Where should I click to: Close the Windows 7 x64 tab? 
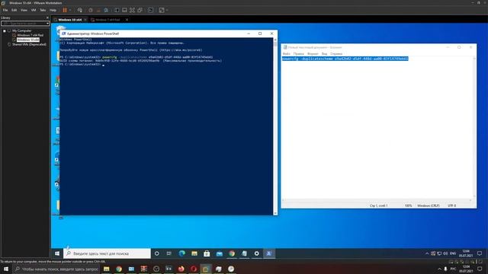point(127,20)
